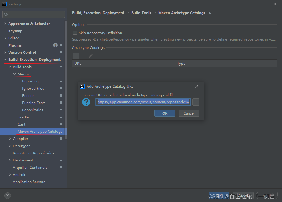Browse for local file with ellipsis button
The height and width of the screenshot is (202, 282).
[196, 102]
